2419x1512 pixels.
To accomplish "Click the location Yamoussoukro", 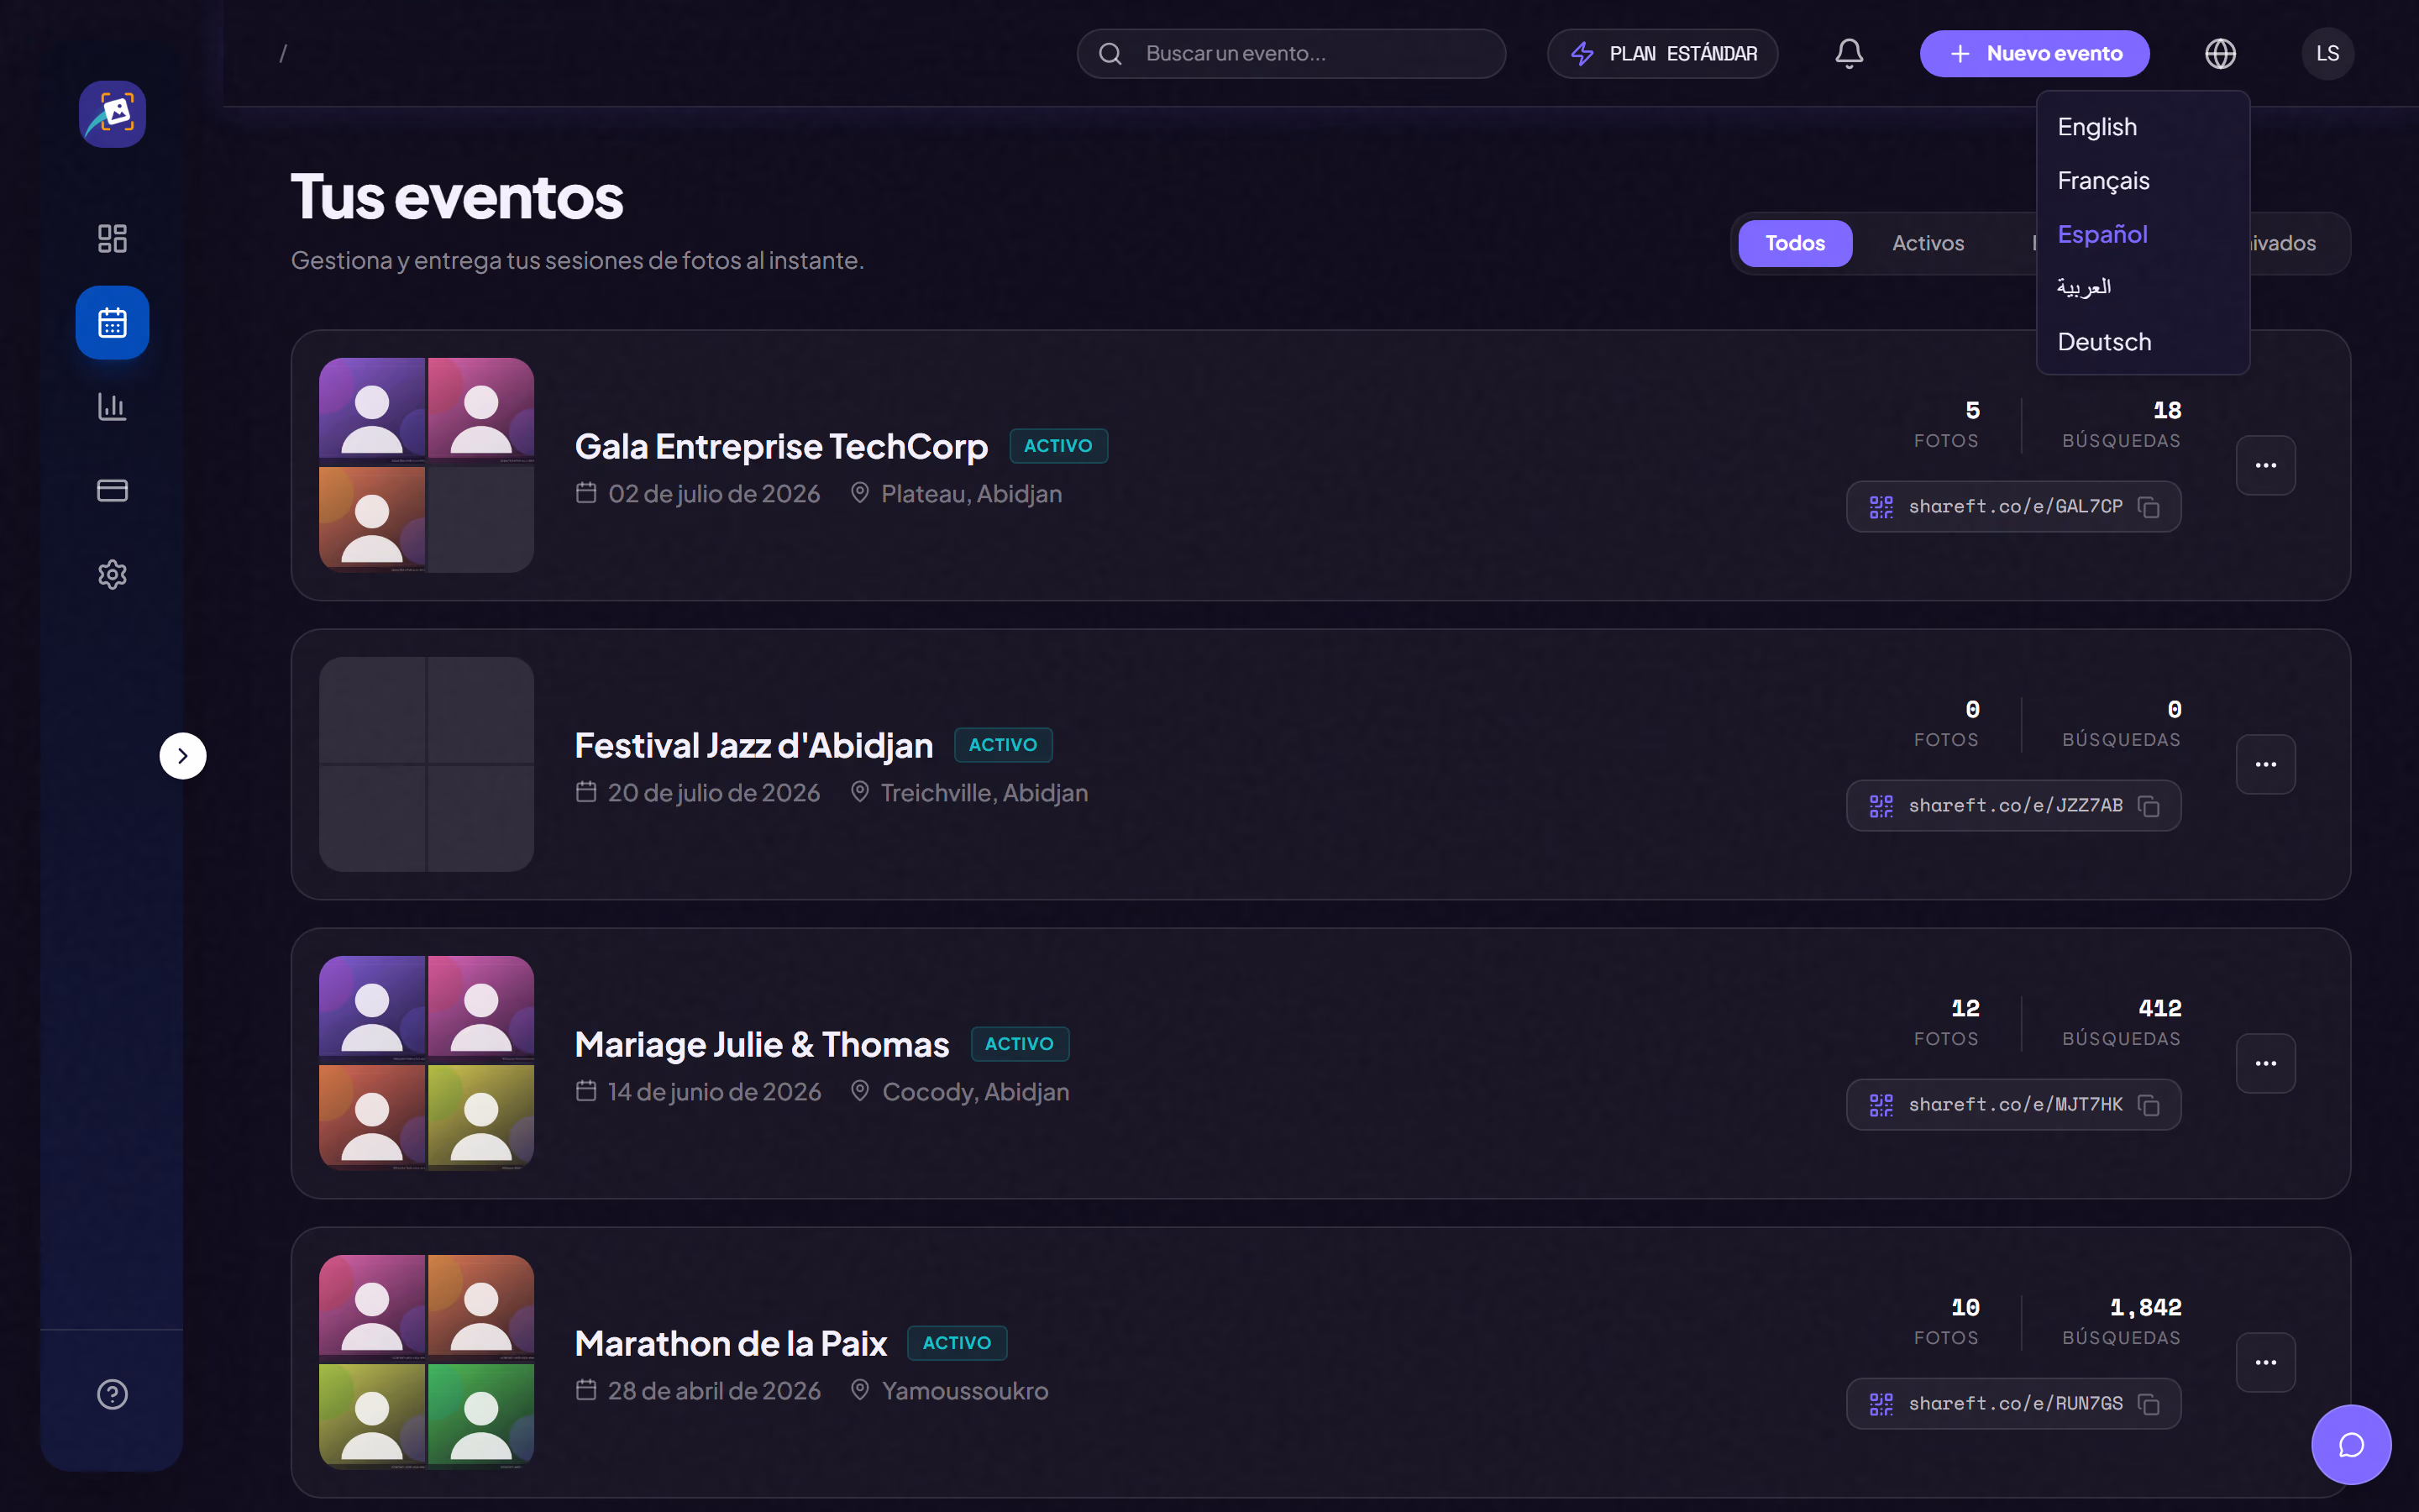I will (964, 1391).
